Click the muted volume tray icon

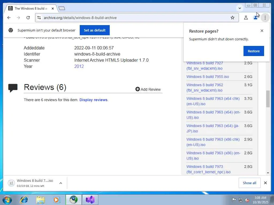click(x=247, y=200)
